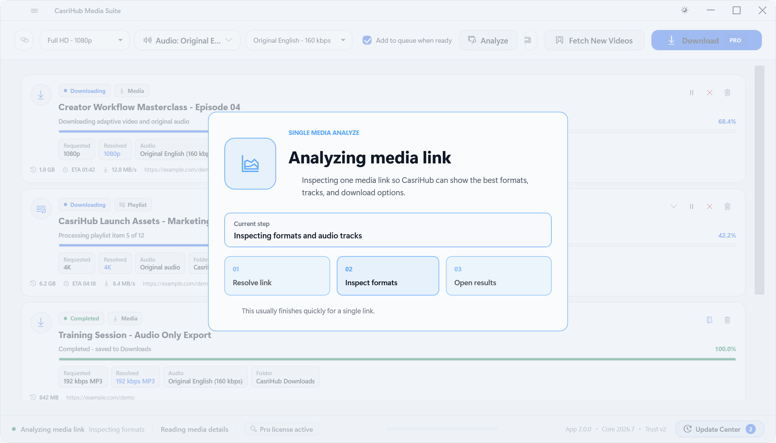Click the Download PRO button
Image resolution: width=776 pixels, height=443 pixels.
[x=706, y=40]
